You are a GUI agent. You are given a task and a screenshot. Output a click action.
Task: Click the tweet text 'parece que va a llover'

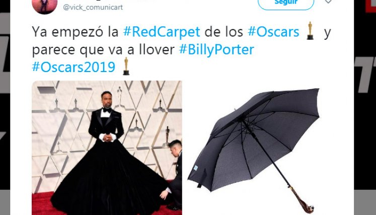(x=103, y=50)
